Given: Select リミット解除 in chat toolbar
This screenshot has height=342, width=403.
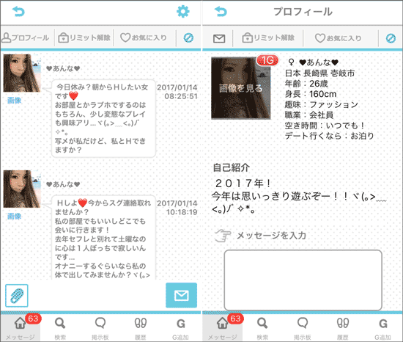Looking at the screenshot, I should pyautogui.click(x=84, y=38).
